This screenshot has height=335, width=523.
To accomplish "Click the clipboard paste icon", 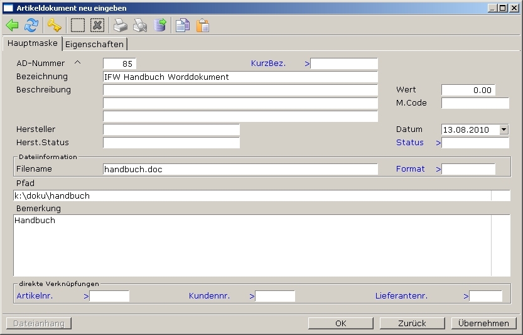I will pos(202,25).
